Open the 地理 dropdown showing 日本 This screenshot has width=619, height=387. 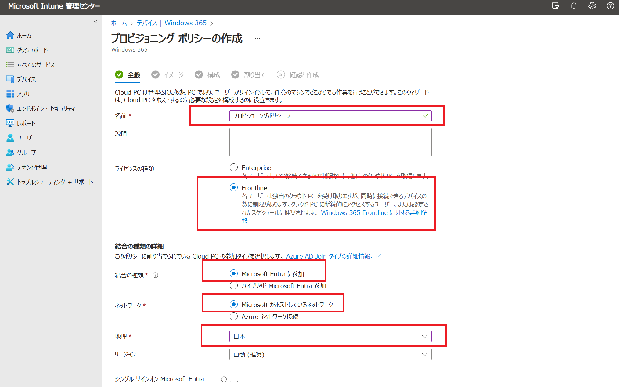click(330, 336)
